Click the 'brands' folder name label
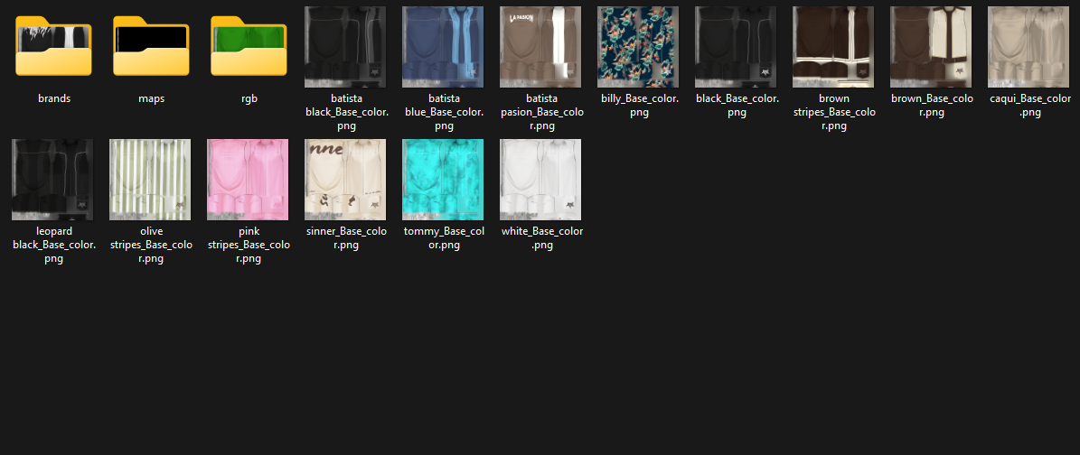Viewport: 1080px width, 455px height. [53, 98]
